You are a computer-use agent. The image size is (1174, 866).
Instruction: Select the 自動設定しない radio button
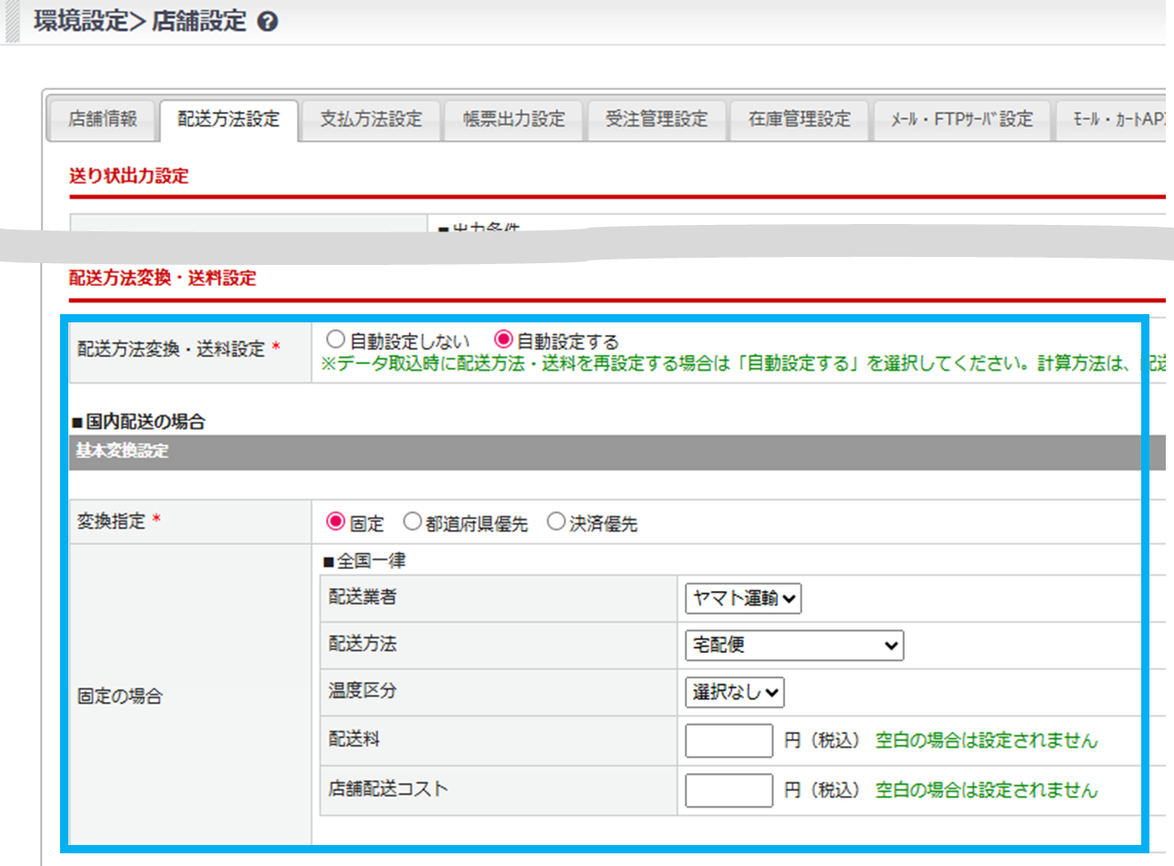pos(335,340)
